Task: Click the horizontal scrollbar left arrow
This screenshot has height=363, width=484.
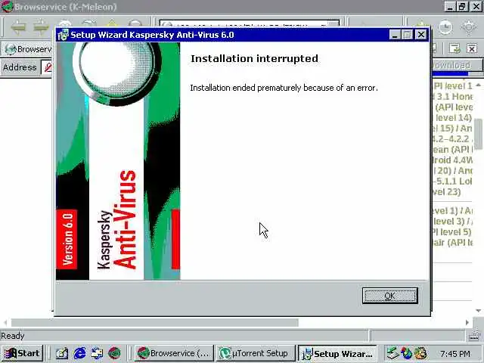Action: [x=5, y=323]
